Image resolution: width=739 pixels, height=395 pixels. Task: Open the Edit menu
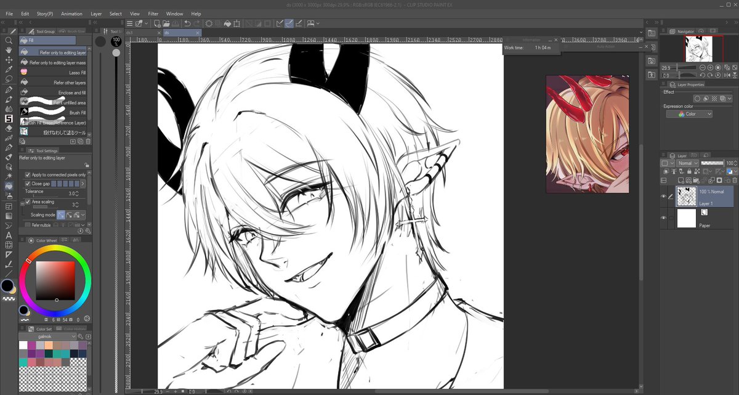(25, 14)
